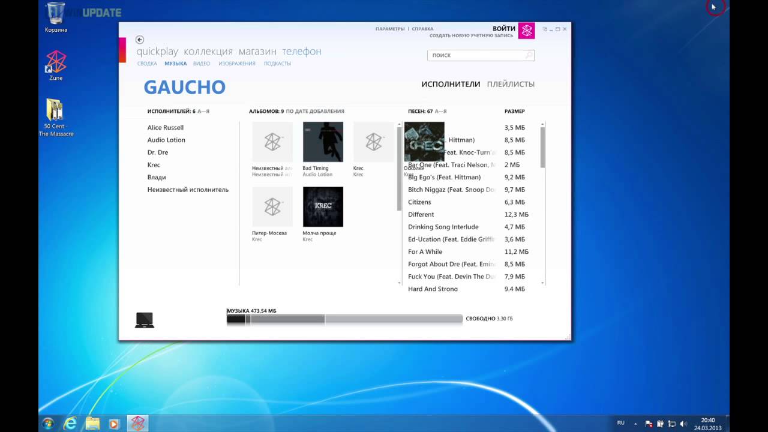
Task: Open Windows Explorer folder on taskbar
Action: 92,424
